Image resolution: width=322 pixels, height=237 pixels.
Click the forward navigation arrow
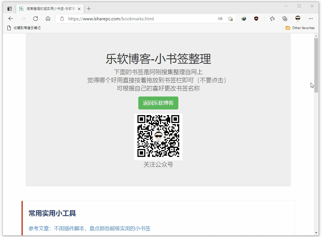[23, 19]
